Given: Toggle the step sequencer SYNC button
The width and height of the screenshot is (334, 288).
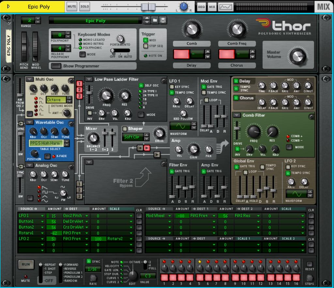Looking at the screenshot, I should tap(89, 261).
